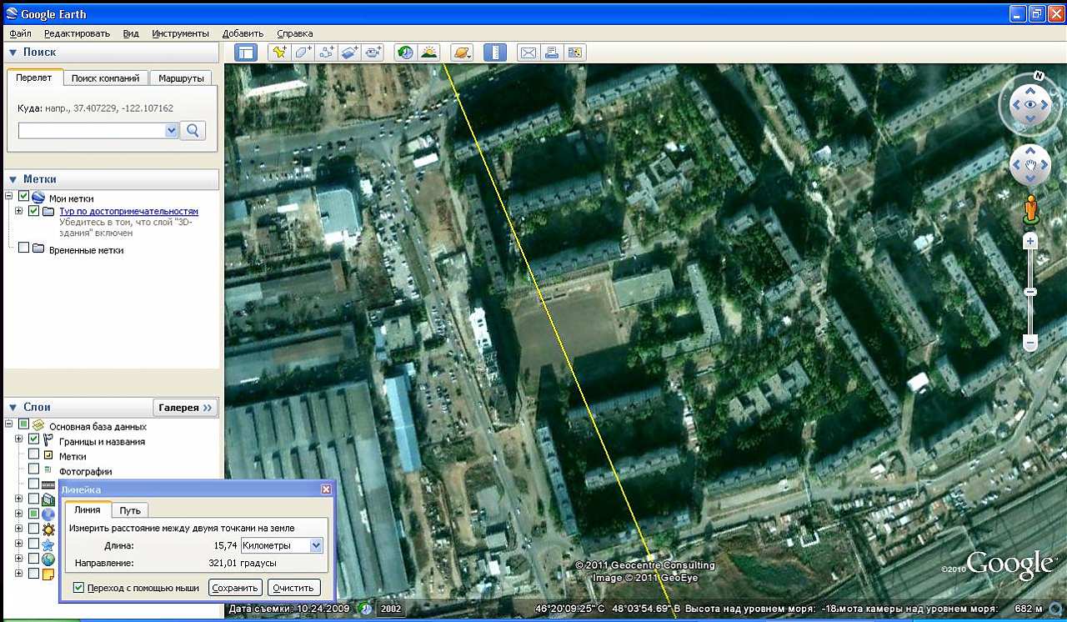Hide the sidebar with the panel icon
This screenshot has height=622, width=1067.
click(x=246, y=53)
